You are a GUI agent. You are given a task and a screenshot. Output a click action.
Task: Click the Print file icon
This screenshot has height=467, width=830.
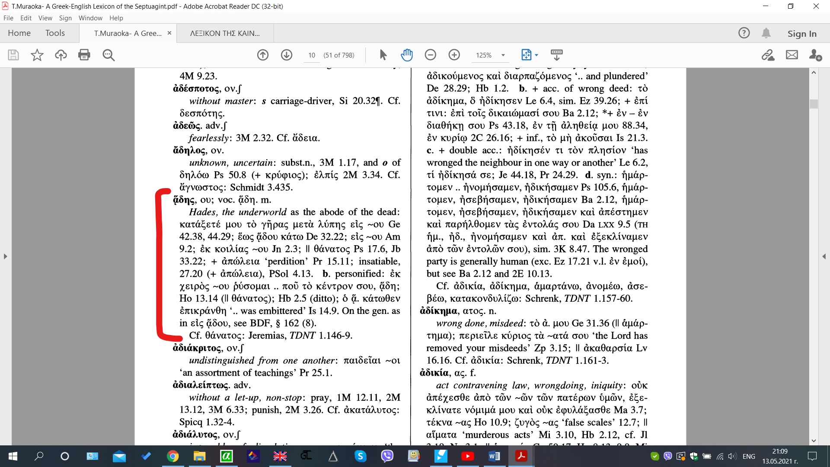84,55
